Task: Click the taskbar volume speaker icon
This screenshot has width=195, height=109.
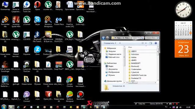Action: click(x=181, y=107)
